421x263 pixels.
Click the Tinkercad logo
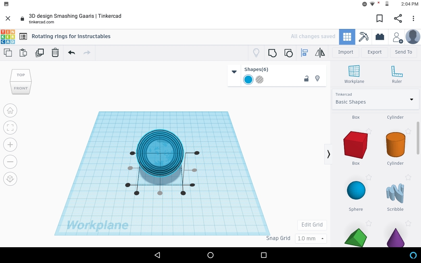click(8, 37)
